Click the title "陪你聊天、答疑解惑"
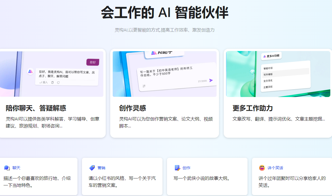Image resolution: width=332 pixels, height=196 pixels. click(36, 108)
